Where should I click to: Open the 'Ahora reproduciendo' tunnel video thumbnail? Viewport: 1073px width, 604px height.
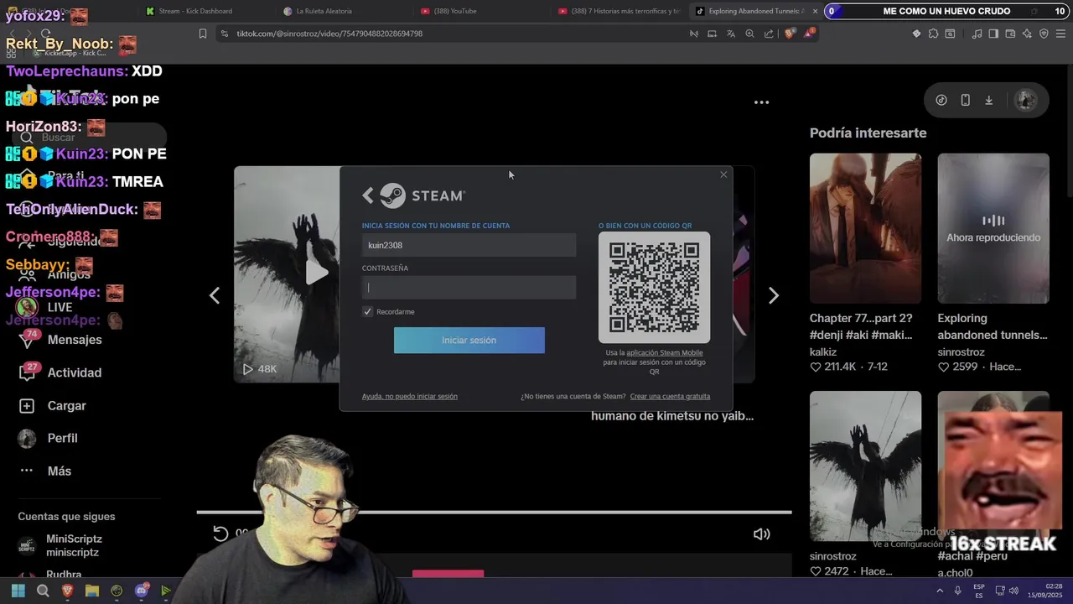(x=993, y=228)
